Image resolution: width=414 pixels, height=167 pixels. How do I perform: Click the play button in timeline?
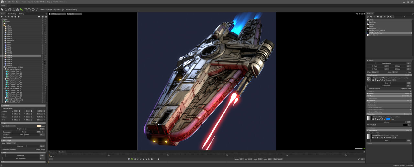click(x=143, y=159)
